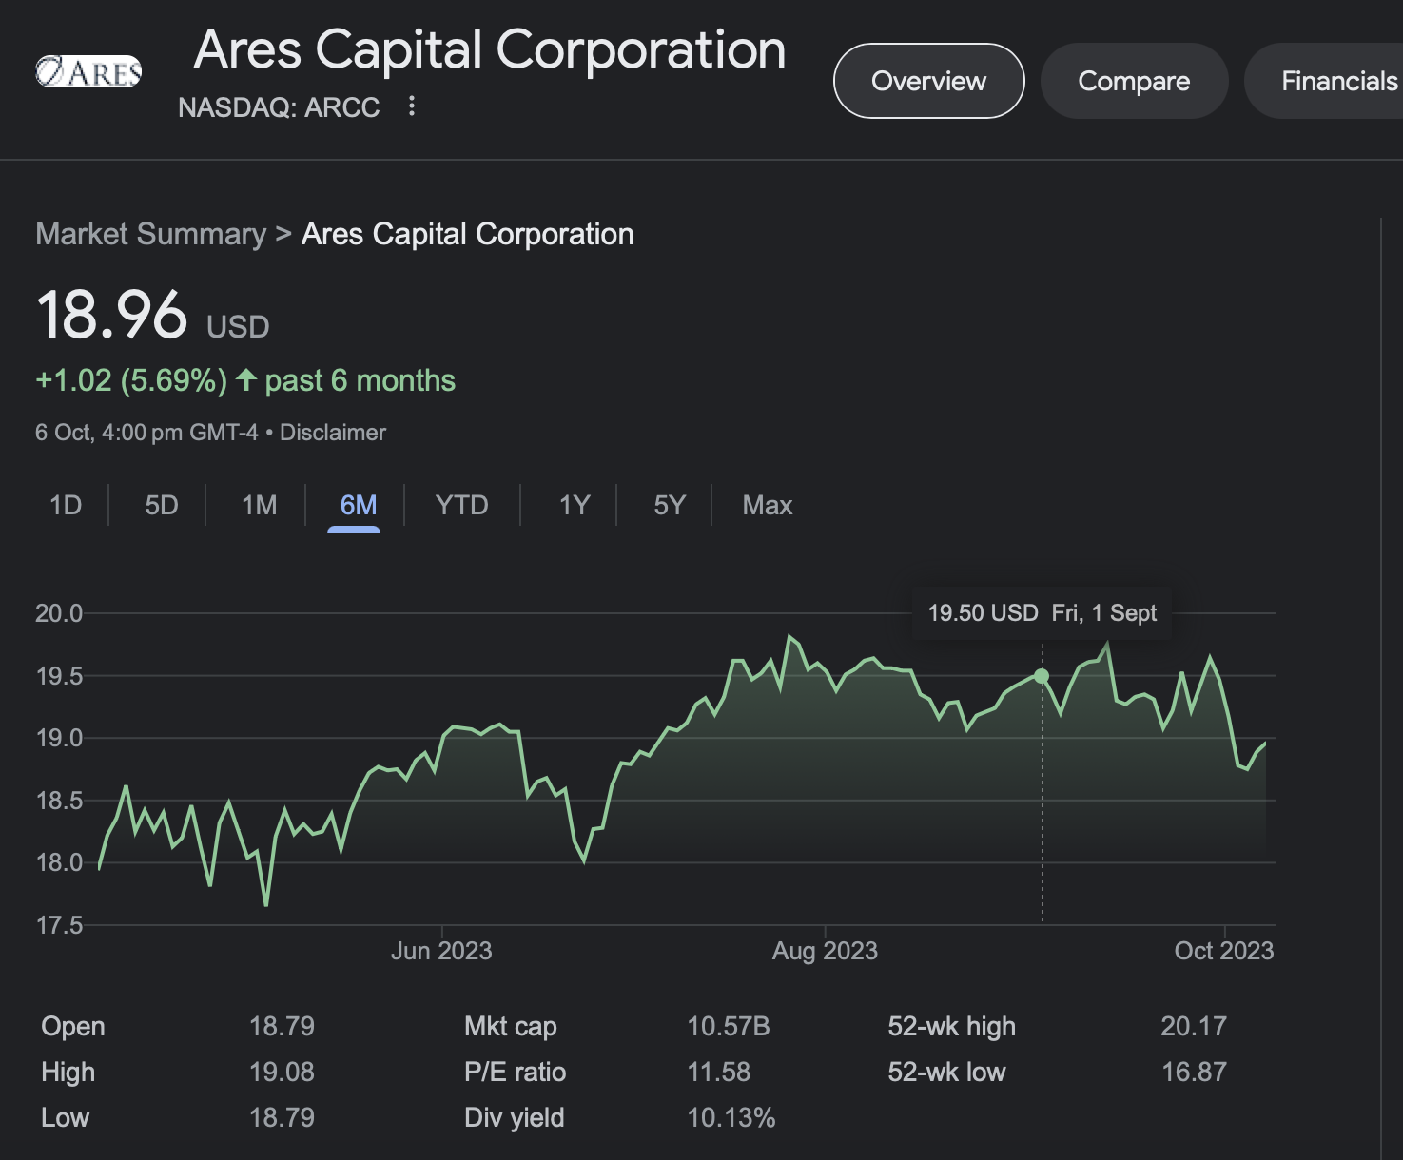Click the 52-wk high value 20.17
1403x1160 pixels.
tap(1194, 1027)
